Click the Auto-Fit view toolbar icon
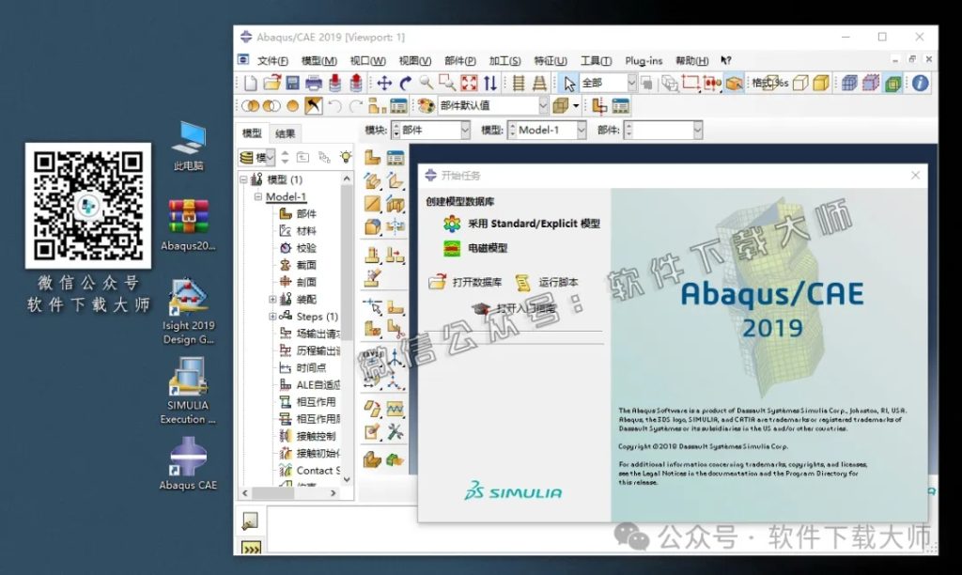 click(468, 83)
